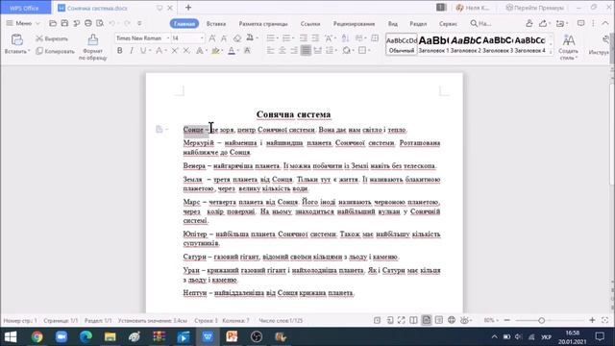Click the Print Preview icon

pos(100,23)
